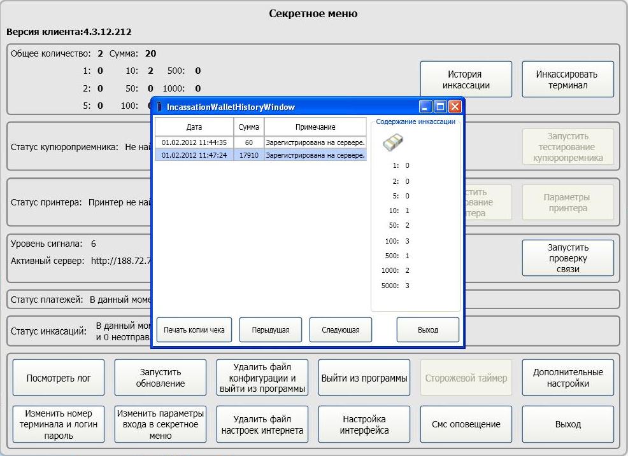The image size is (628, 456).
Task: Maximize the IncassationWalletHistoryWindow
Action: point(440,107)
